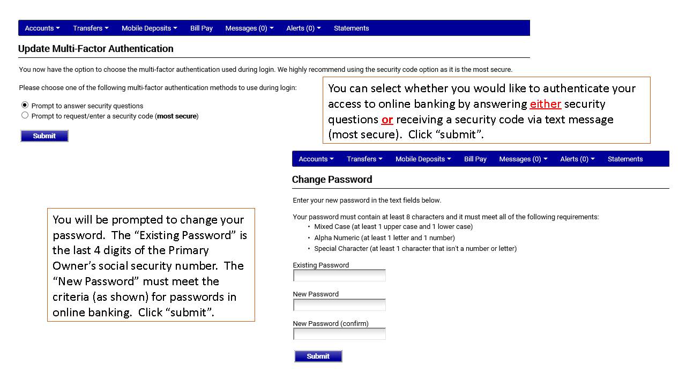
Task: Choose the security code (most secure) option
Action: coord(25,115)
